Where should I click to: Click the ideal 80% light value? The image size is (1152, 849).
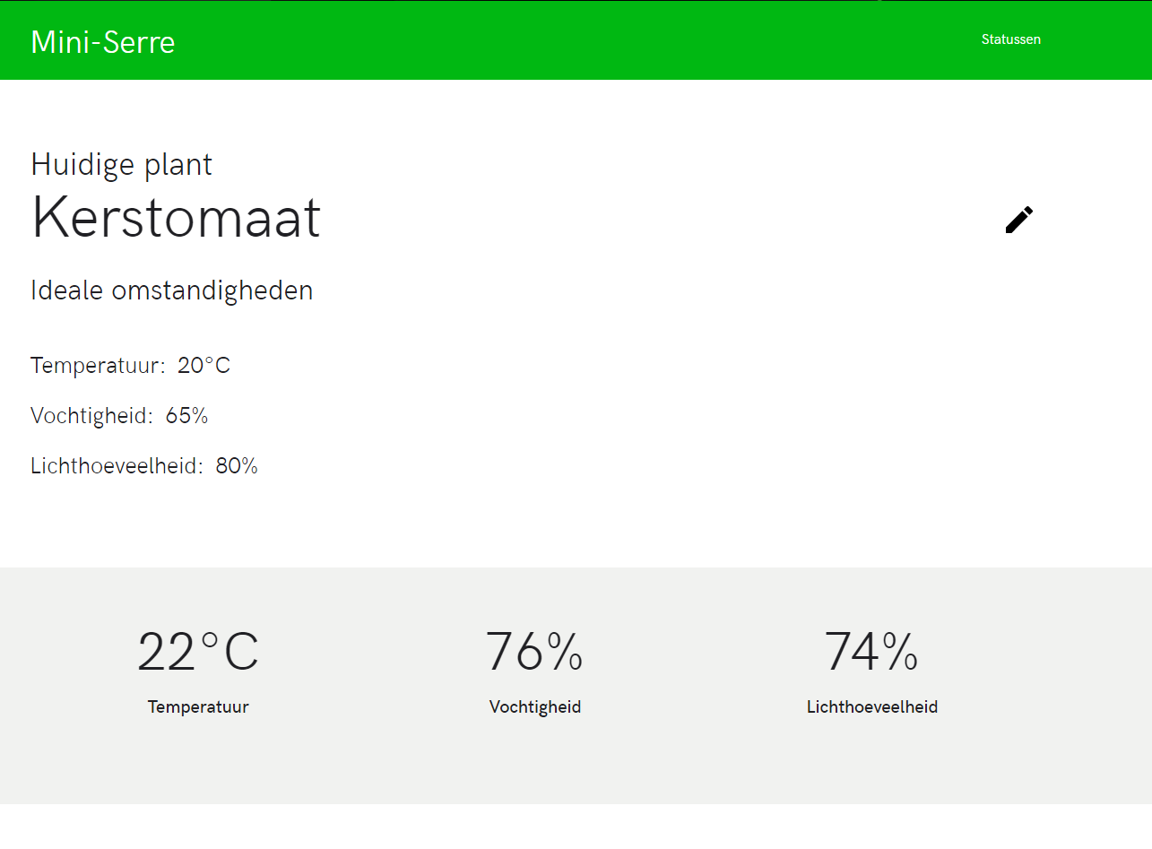(x=237, y=466)
